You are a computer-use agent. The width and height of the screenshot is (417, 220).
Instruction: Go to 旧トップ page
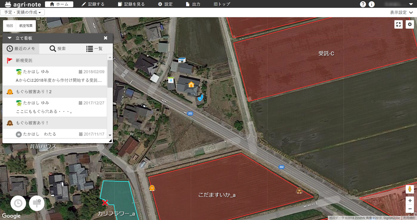tap(222, 4)
